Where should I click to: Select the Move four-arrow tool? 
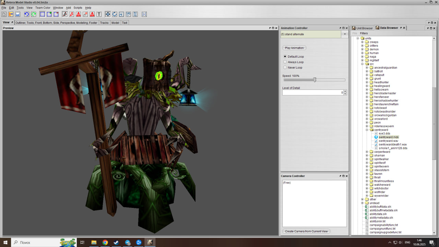[108, 14]
